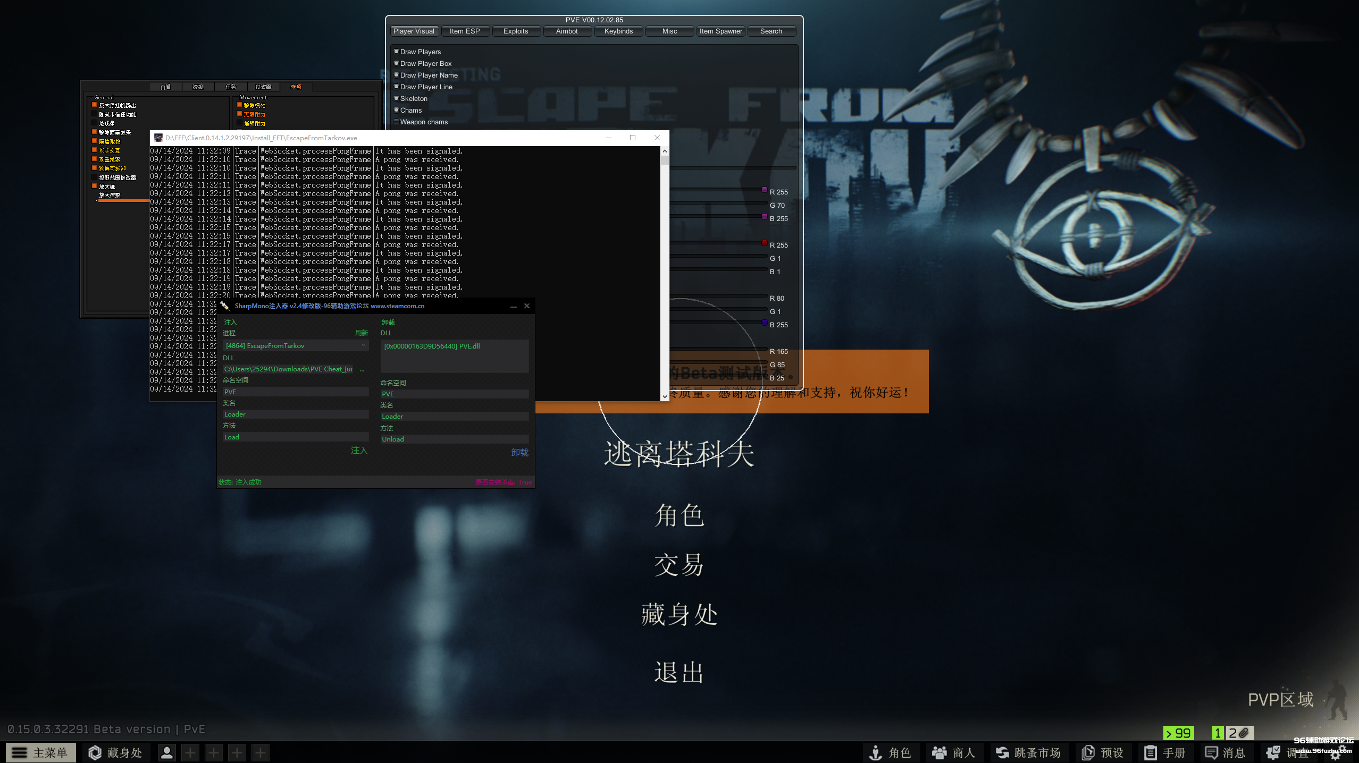Open the 主菜单 hamburger menu icon
Screen dimensions: 1359x763
(x=20, y=752)
